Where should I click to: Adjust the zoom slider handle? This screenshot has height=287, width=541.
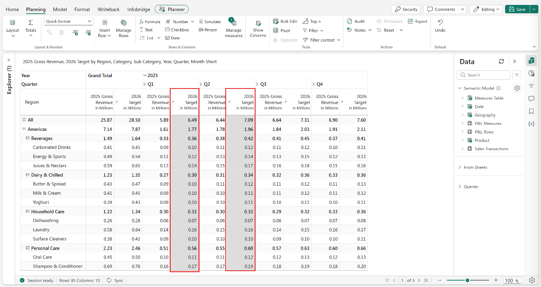click(x=468, y=280)
